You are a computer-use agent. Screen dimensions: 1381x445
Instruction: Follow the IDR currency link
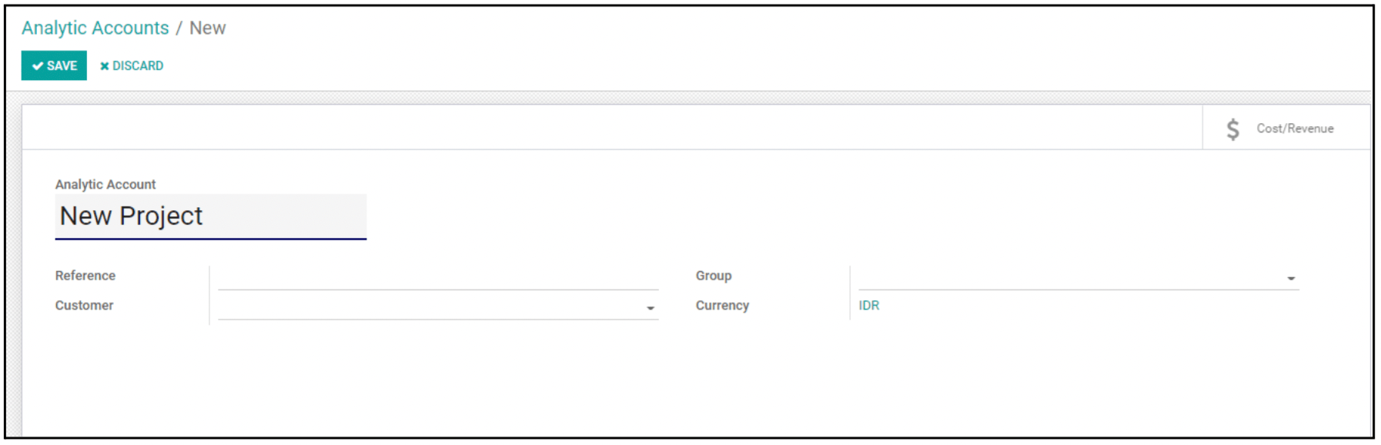click(x=869, y=306)
